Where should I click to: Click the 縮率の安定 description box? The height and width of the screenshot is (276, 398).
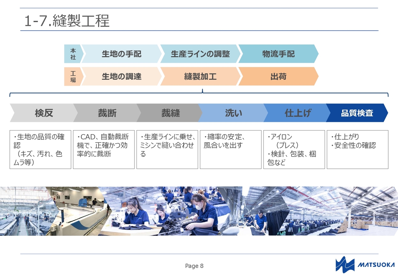click(x=231, y=150)
